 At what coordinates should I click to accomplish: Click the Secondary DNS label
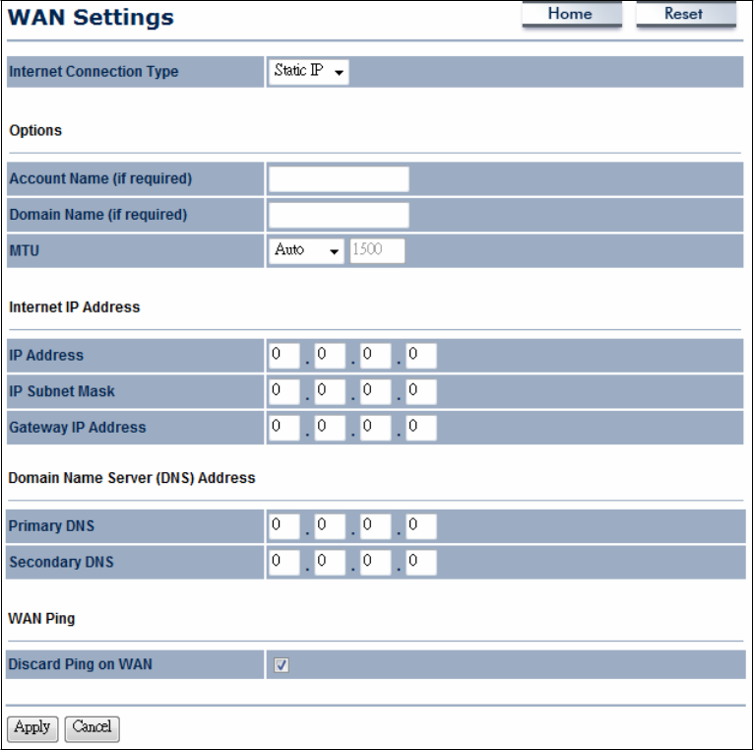pos(62,563)
